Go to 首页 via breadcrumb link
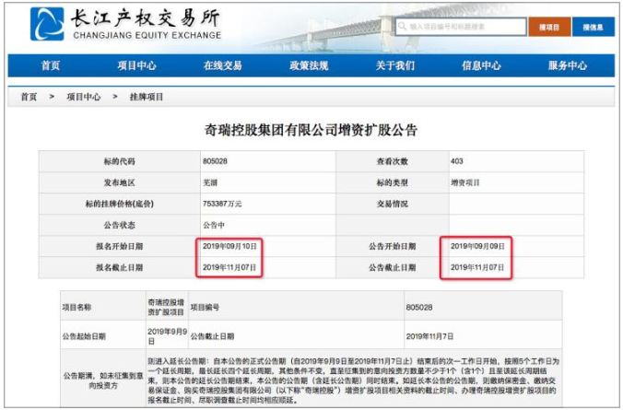The height and width of the screenshot is (410, 623). click(29, 97)
